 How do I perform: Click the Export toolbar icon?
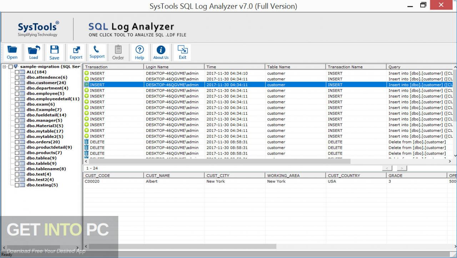pyautogui.click(x=76, y=52)
